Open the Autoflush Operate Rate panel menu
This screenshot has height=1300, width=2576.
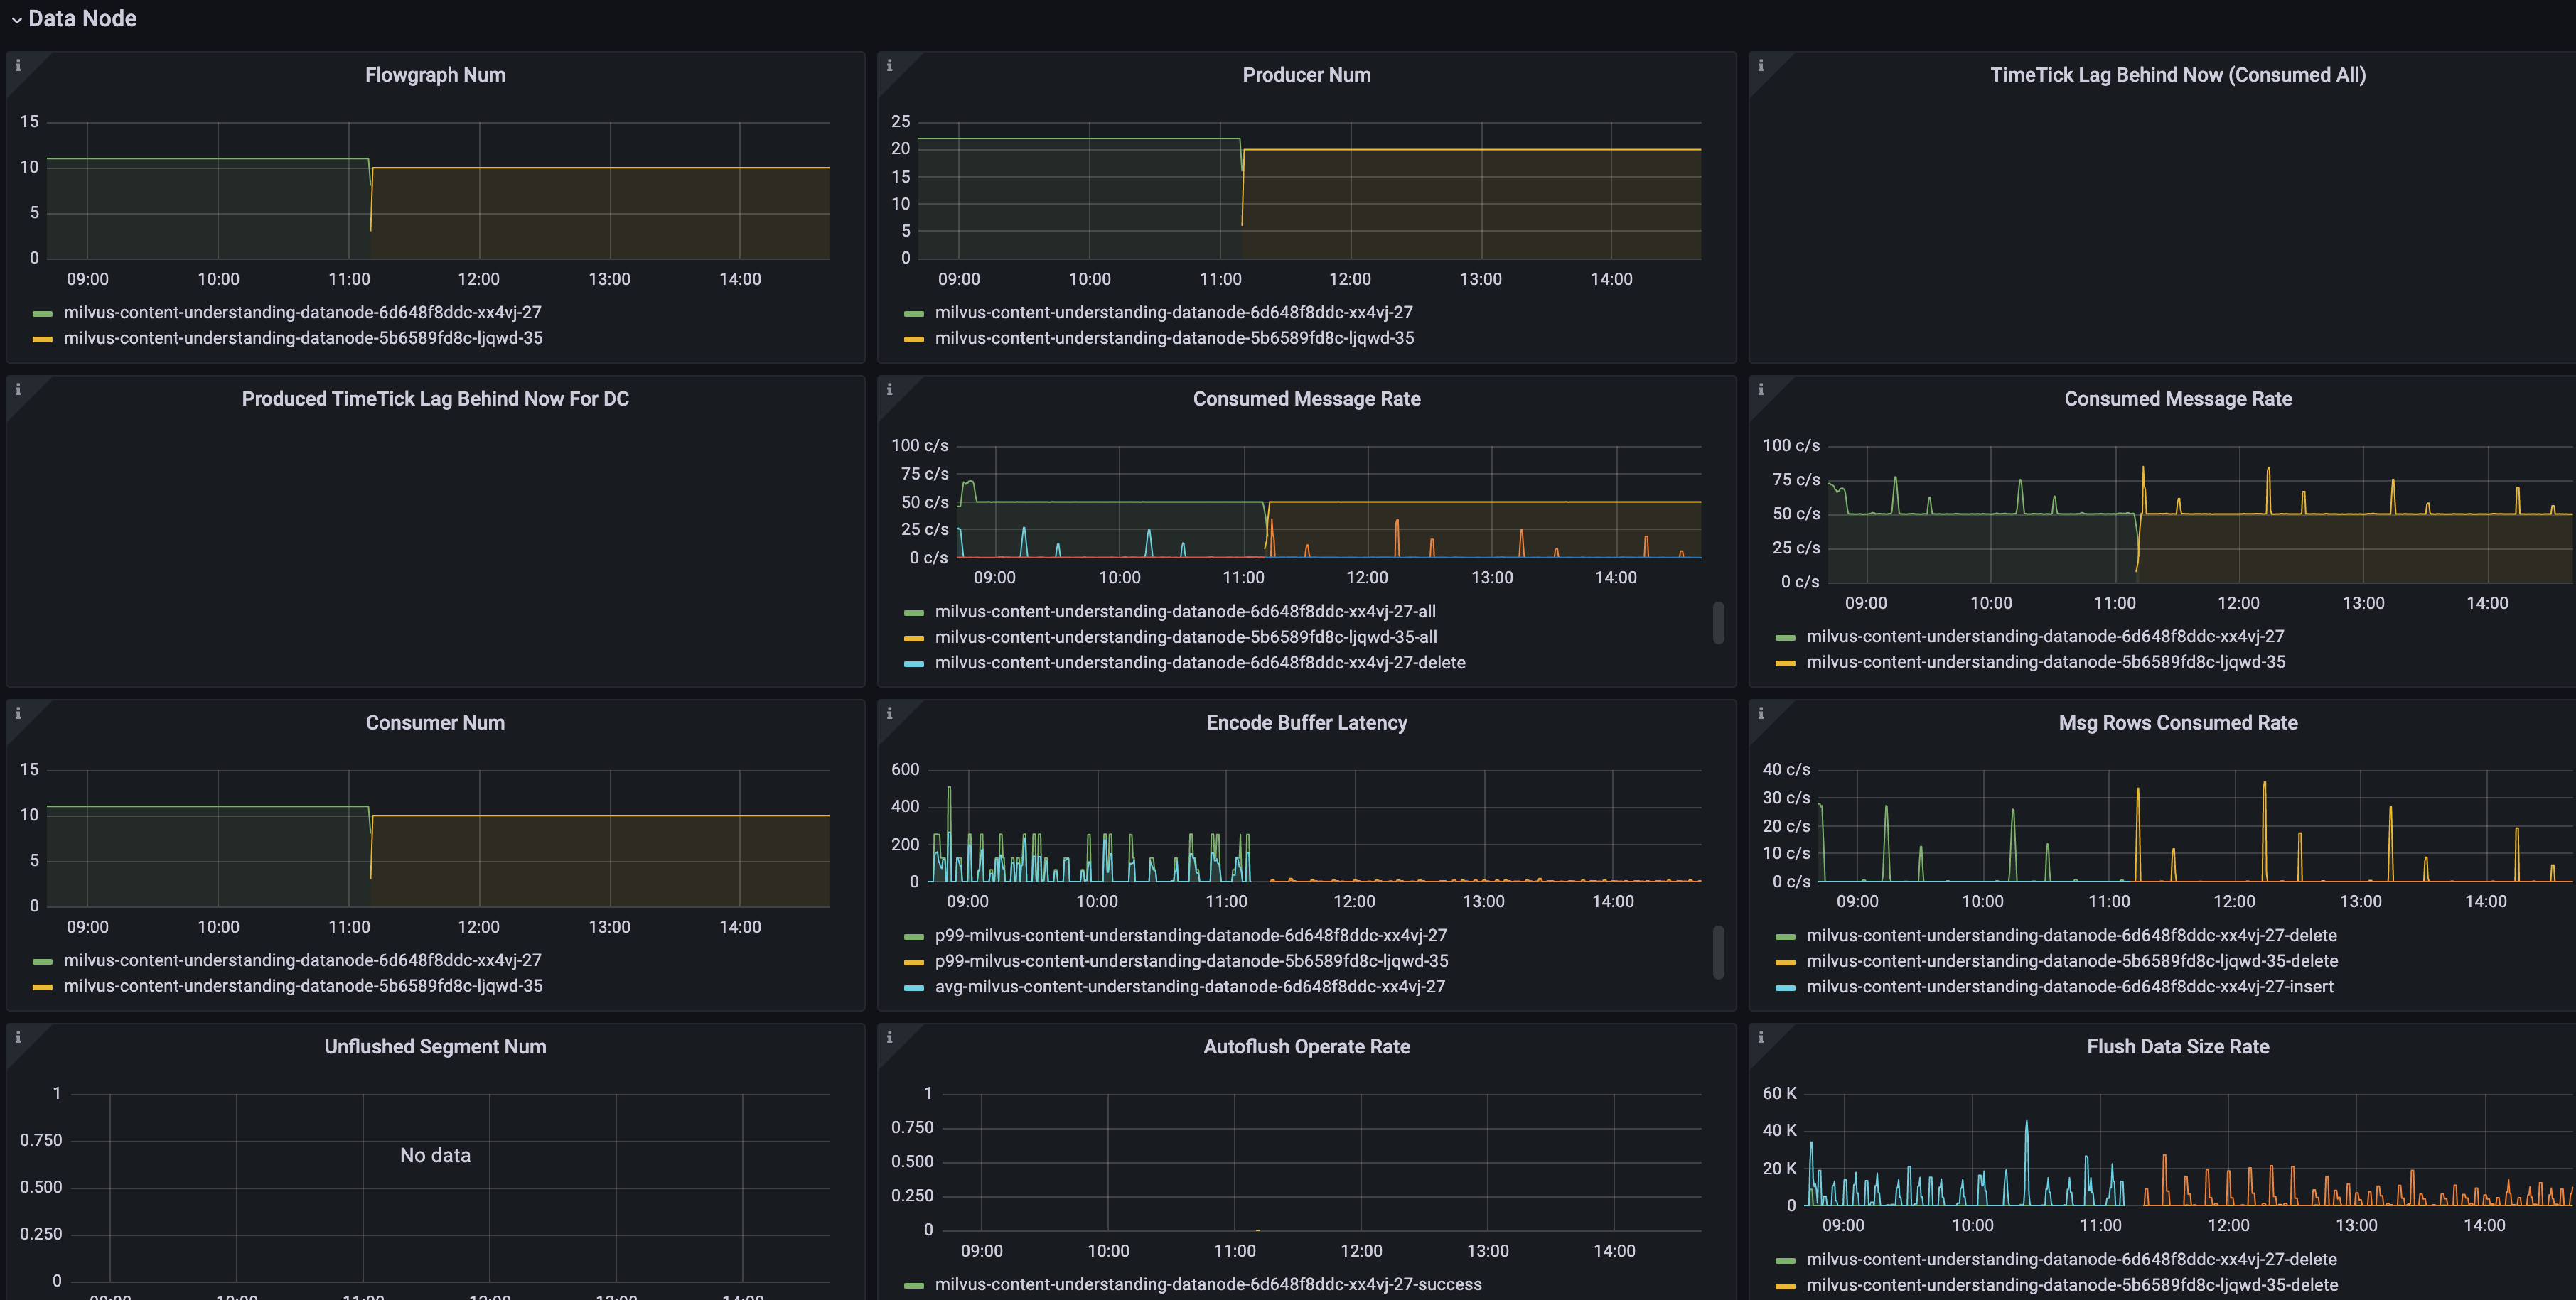pyautogui.click(x=1306, y=1046)
